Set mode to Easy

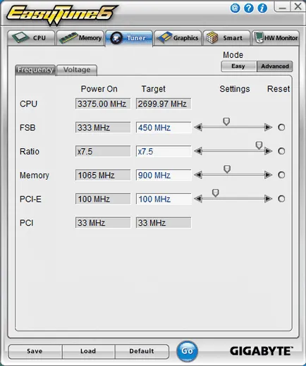[x=238, y=66]
